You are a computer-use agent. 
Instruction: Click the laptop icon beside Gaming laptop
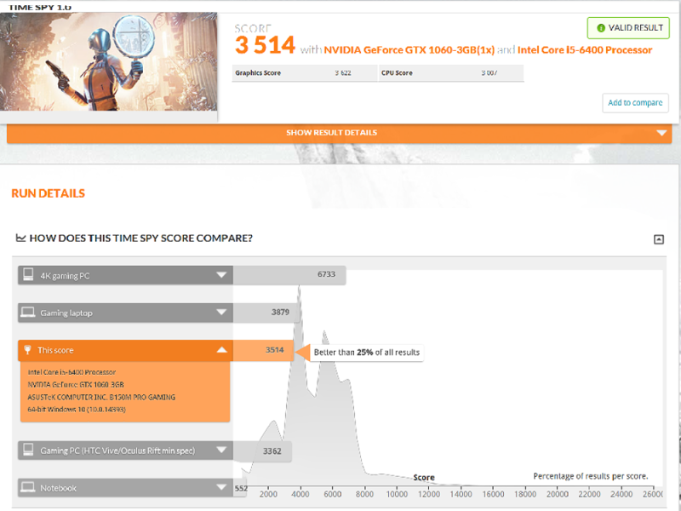pos(28,313)
